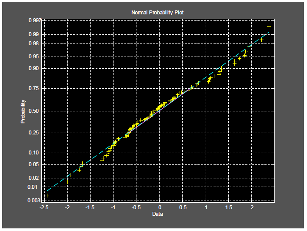
Task: Select the topmost yellow data point marker
Action: (269, 26)
